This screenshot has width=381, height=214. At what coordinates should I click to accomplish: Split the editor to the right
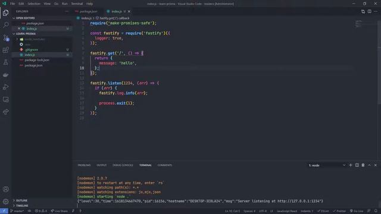point(369,11)
